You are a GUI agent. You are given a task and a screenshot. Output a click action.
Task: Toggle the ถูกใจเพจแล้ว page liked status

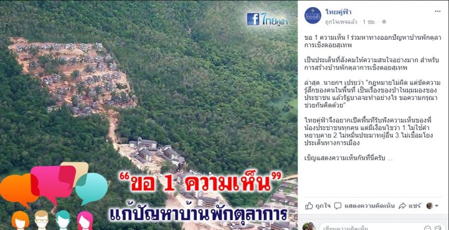coord(341,22)
